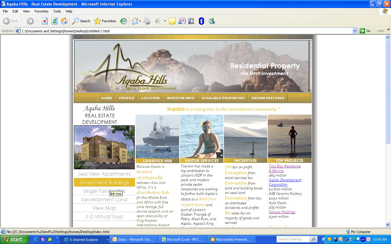Screen dimensions: 391x244
Task: Open Saraya Holdings link
Action: coord(282,212)
